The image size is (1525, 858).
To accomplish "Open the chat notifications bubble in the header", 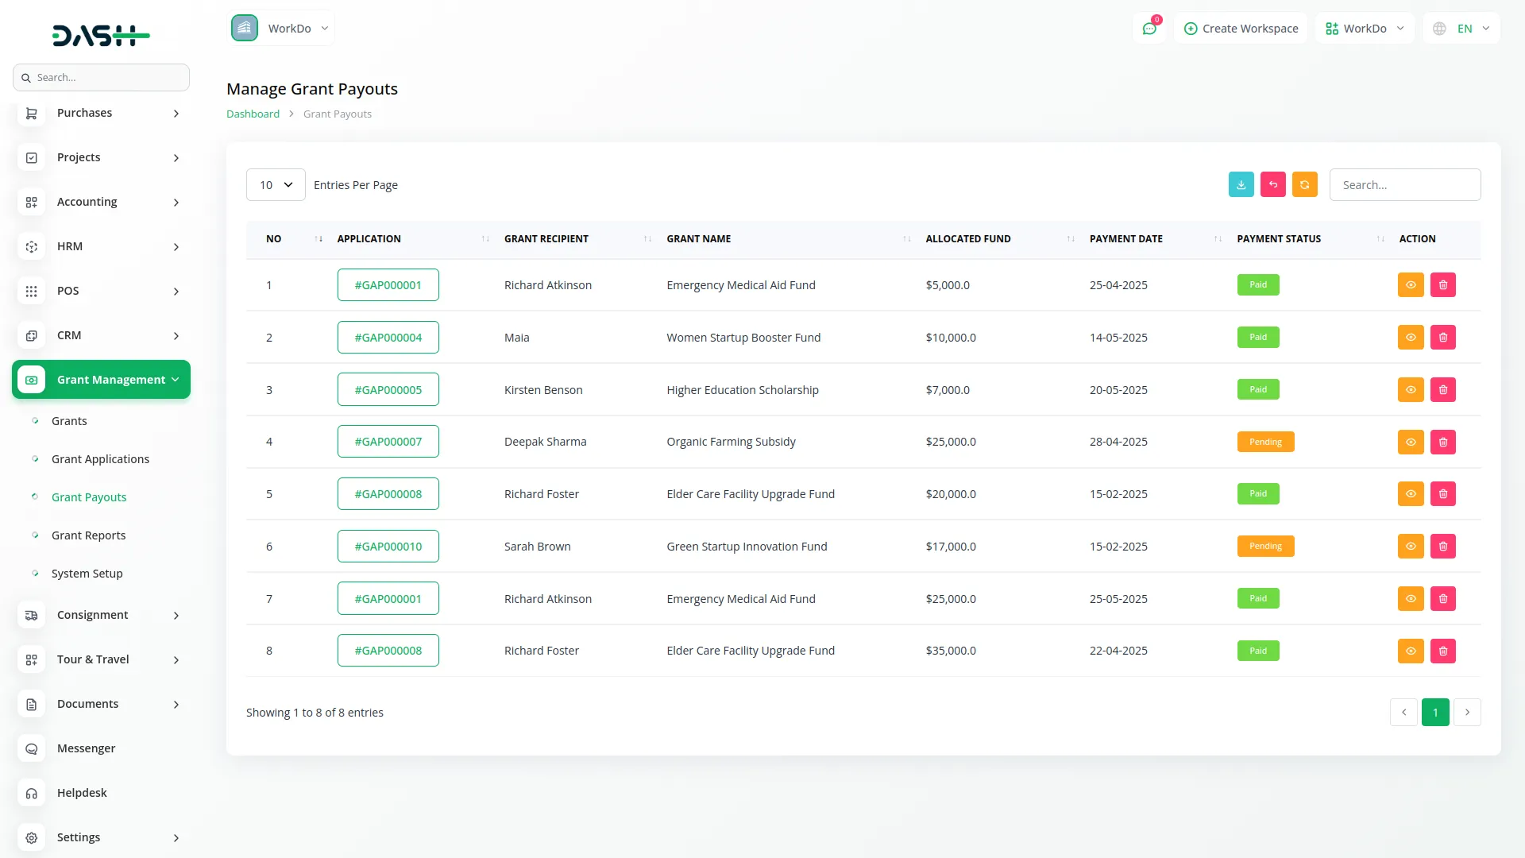I will (1149, 28).
